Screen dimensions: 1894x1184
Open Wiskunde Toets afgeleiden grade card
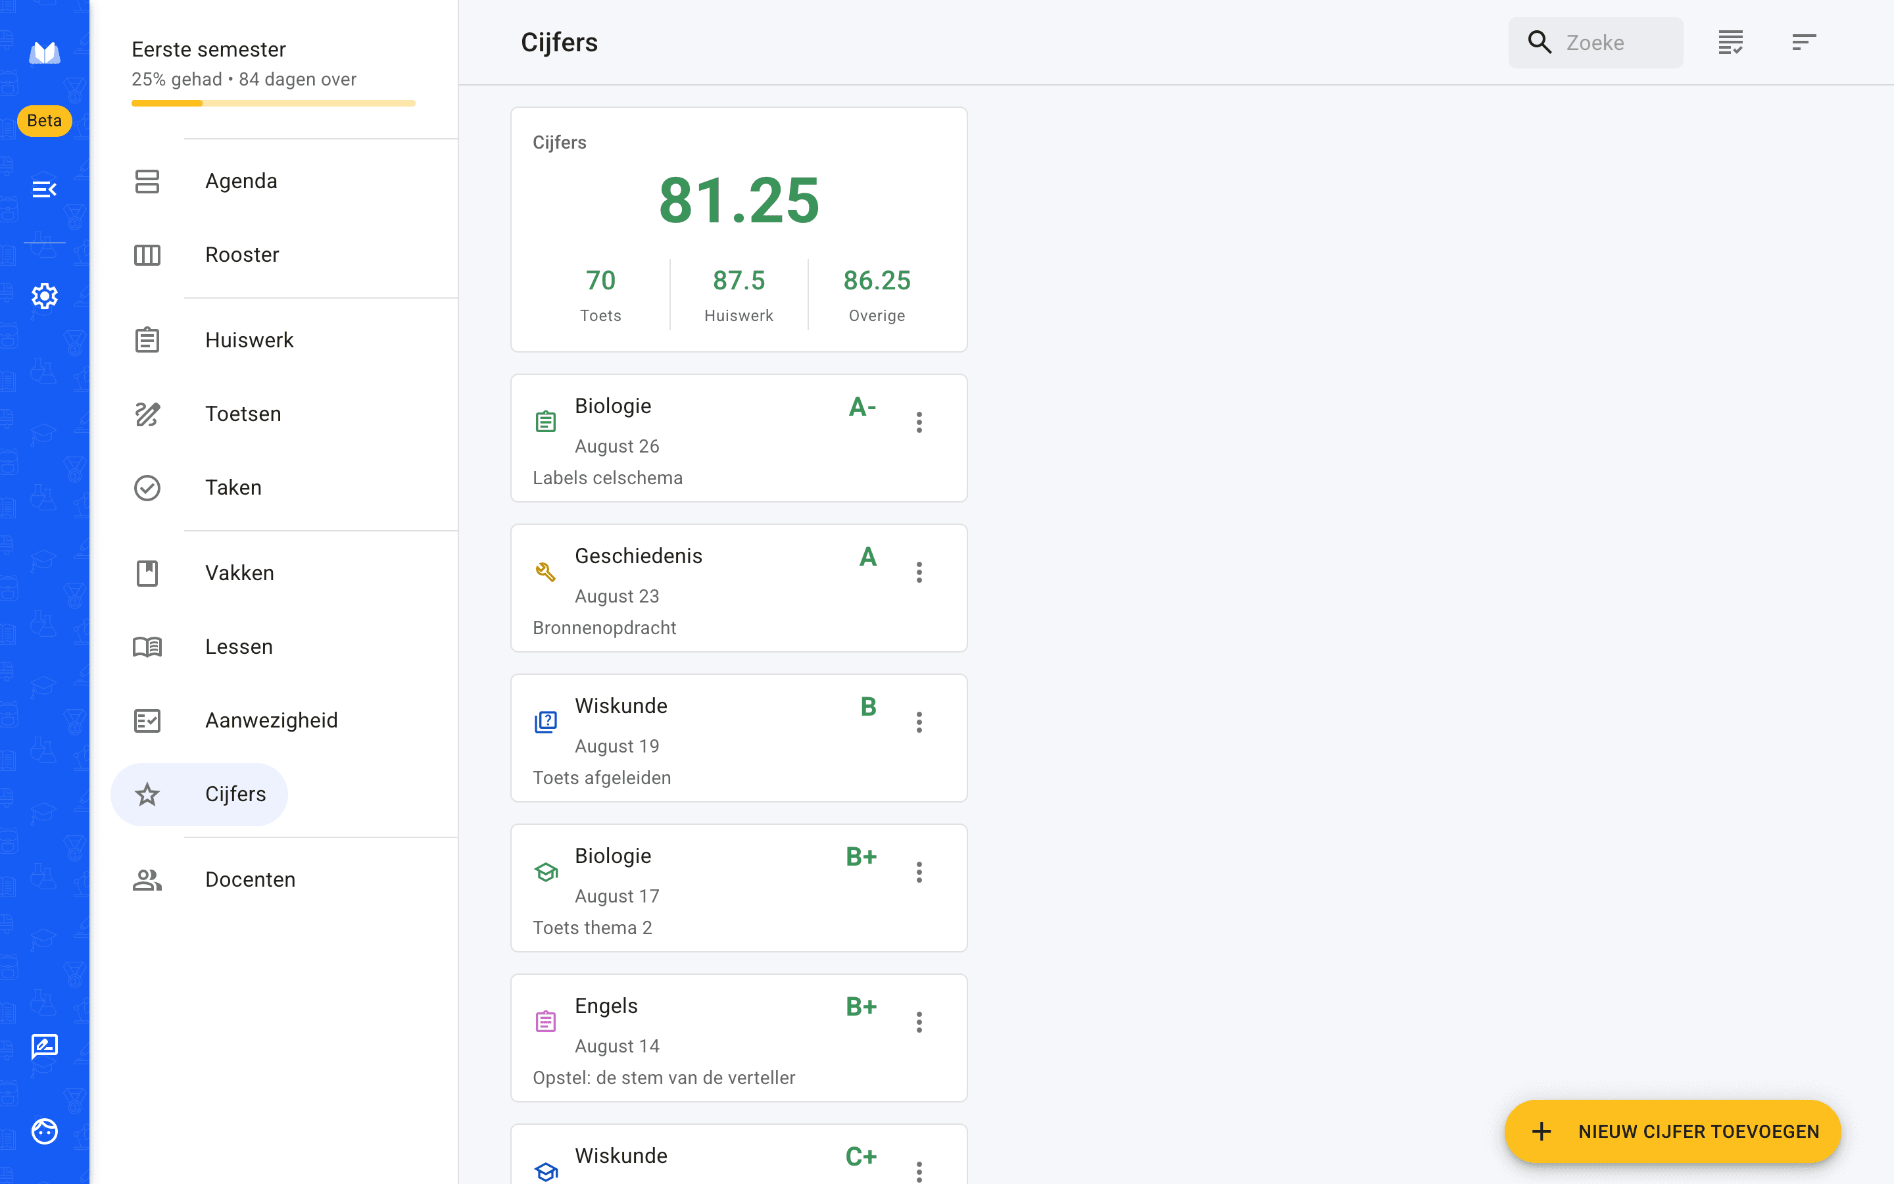coord(739,737)
